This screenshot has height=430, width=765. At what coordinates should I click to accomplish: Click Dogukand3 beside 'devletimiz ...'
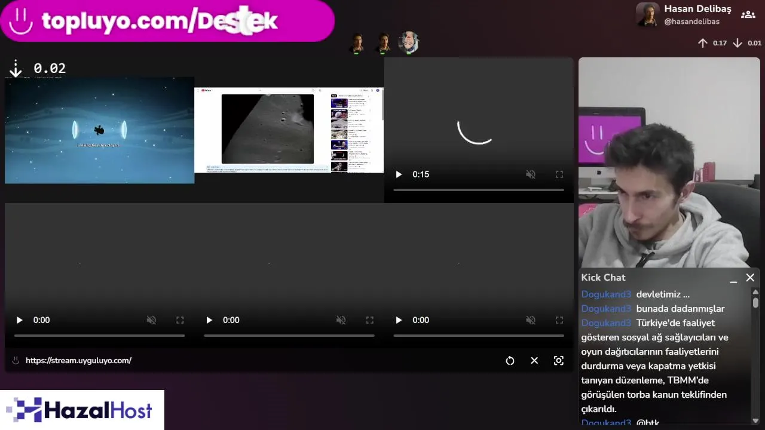tap(606, 294)
